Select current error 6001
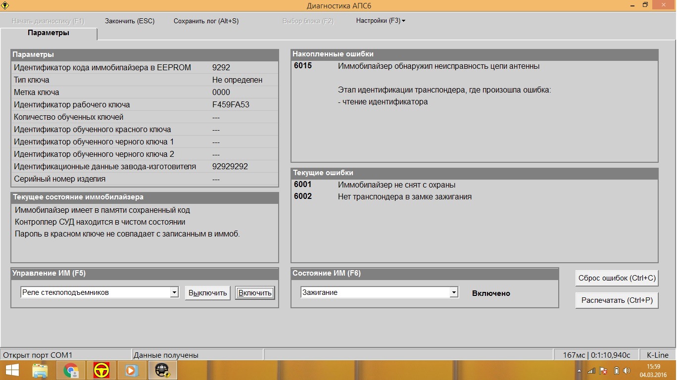The image size is (677, 380). (474, 185)
